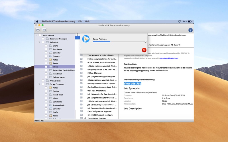The width and height of the screenshot is (228, 142).
Task: Click the Tasks icon under Stellarinfo
Action: [x=51, y=63]
